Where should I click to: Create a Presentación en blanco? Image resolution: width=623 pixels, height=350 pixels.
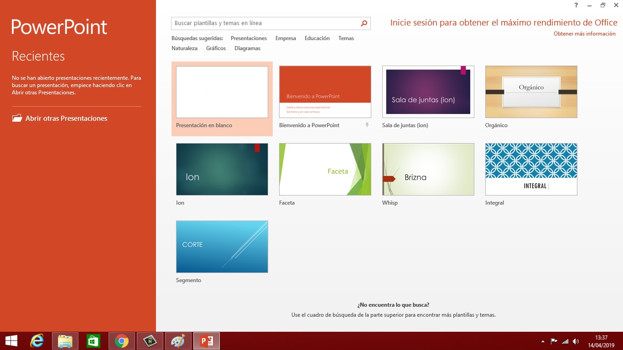point(222,92)
